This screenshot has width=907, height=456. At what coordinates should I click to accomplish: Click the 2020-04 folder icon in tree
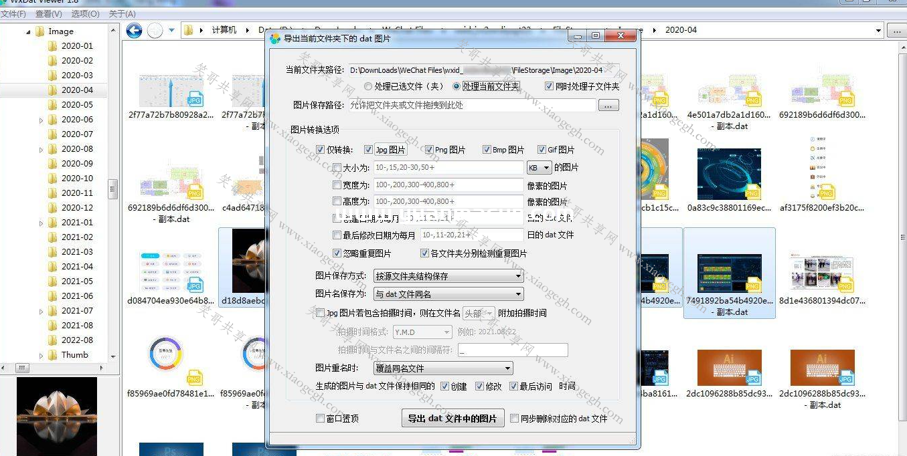coord(52,90)
